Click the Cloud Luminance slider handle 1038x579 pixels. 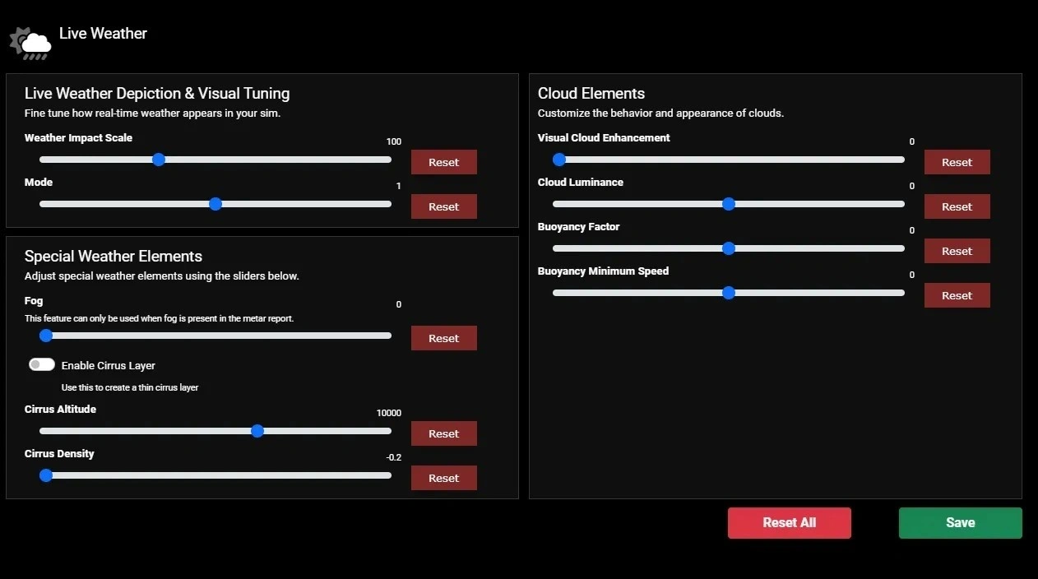(728, 204)
